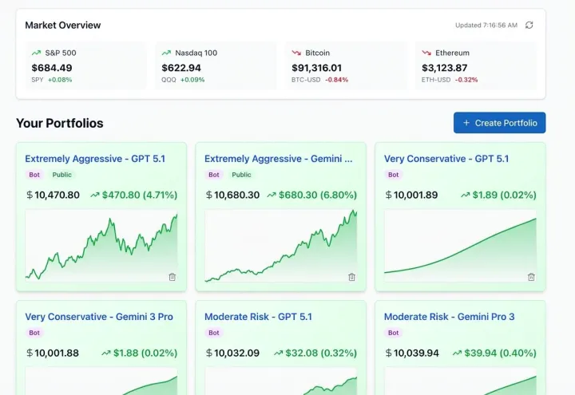Select the Ethereum market card
Screen dimensions: 575x395
pyautogui.click(x=476, y=65)
